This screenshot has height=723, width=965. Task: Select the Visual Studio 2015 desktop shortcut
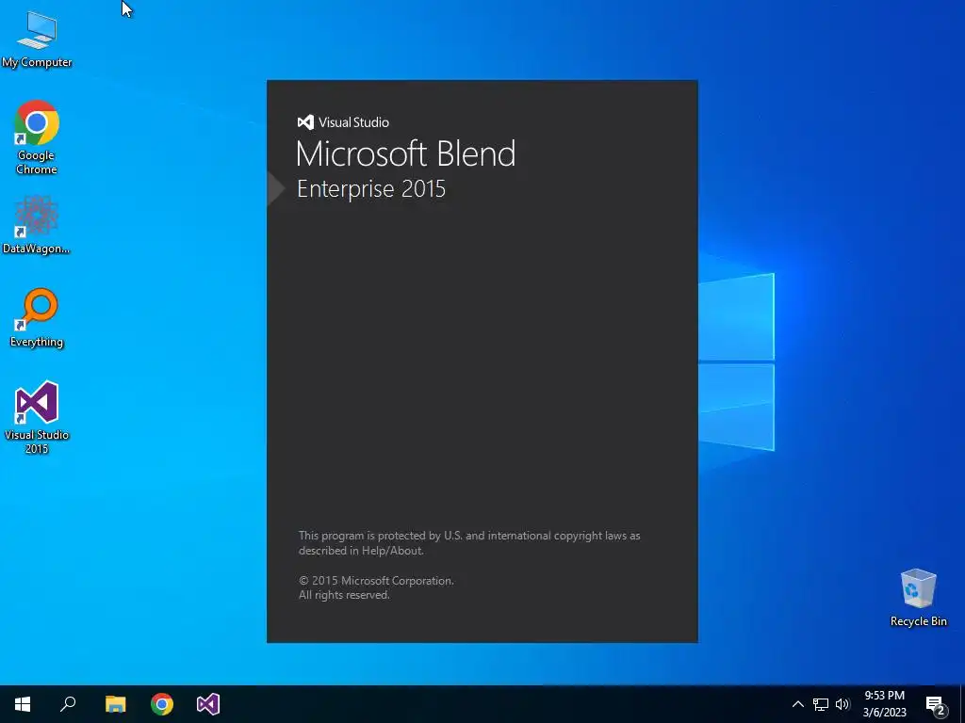click(x=37, y=417)
